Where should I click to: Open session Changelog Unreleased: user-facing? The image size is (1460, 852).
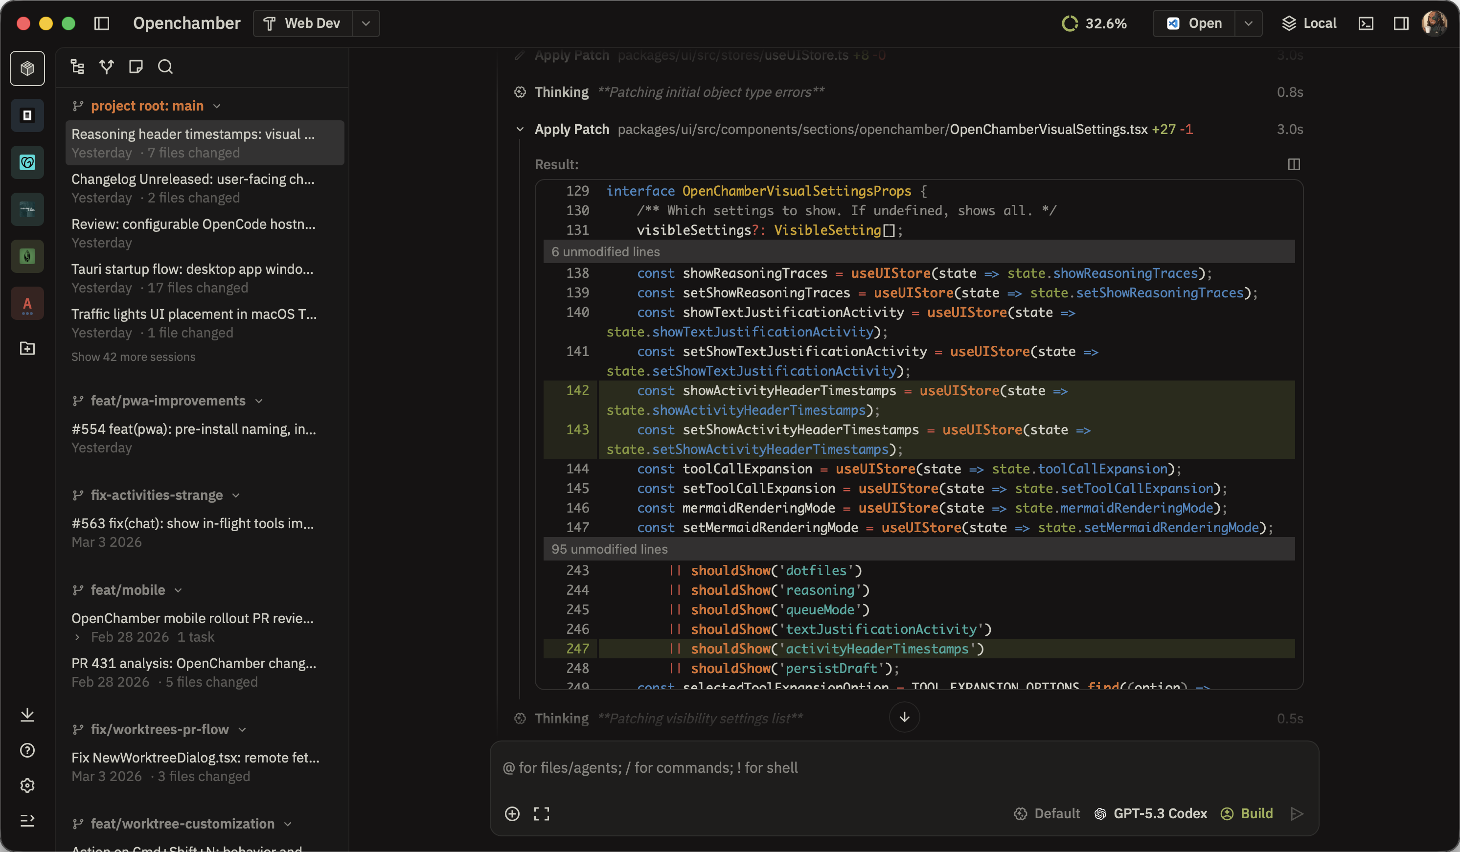tap(205, 188)
